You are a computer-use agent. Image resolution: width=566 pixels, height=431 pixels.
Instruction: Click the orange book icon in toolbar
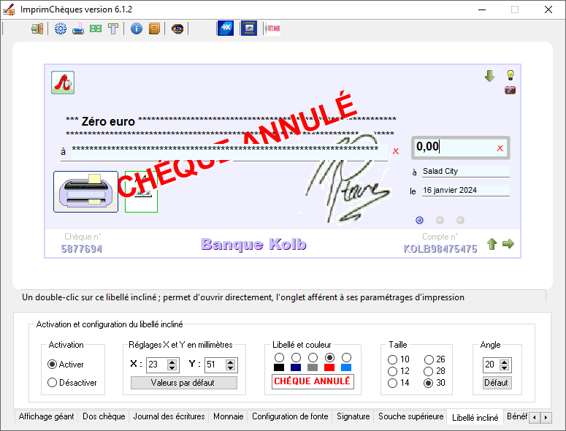(x=154, y=28)
